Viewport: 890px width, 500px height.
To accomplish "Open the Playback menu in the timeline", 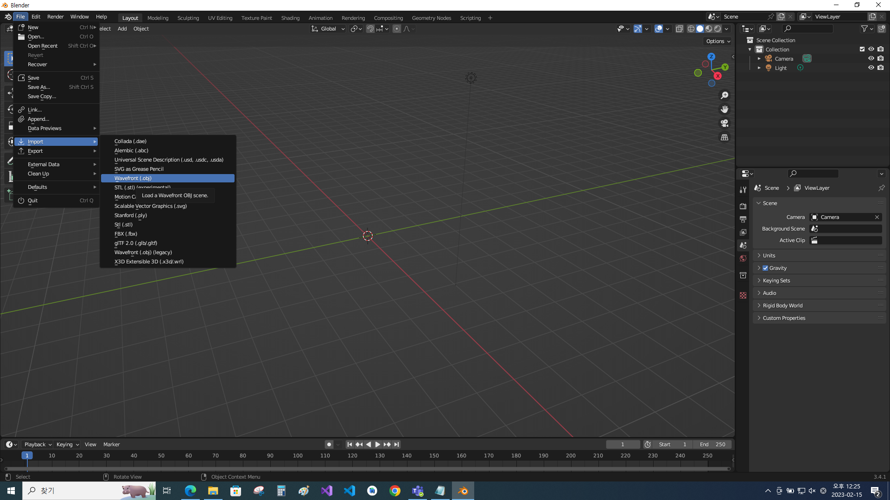I will click(38, 444).
